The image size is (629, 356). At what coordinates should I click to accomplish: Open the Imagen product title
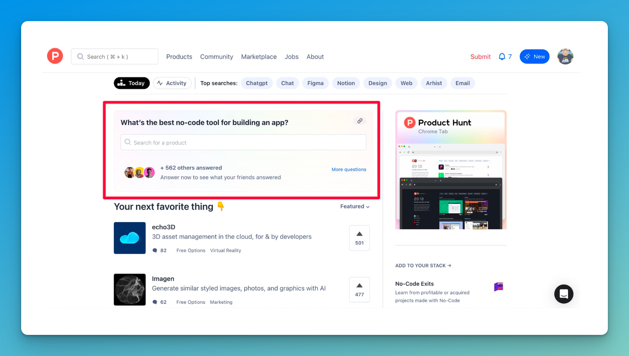pyautogui.click(x=163, y=278)
